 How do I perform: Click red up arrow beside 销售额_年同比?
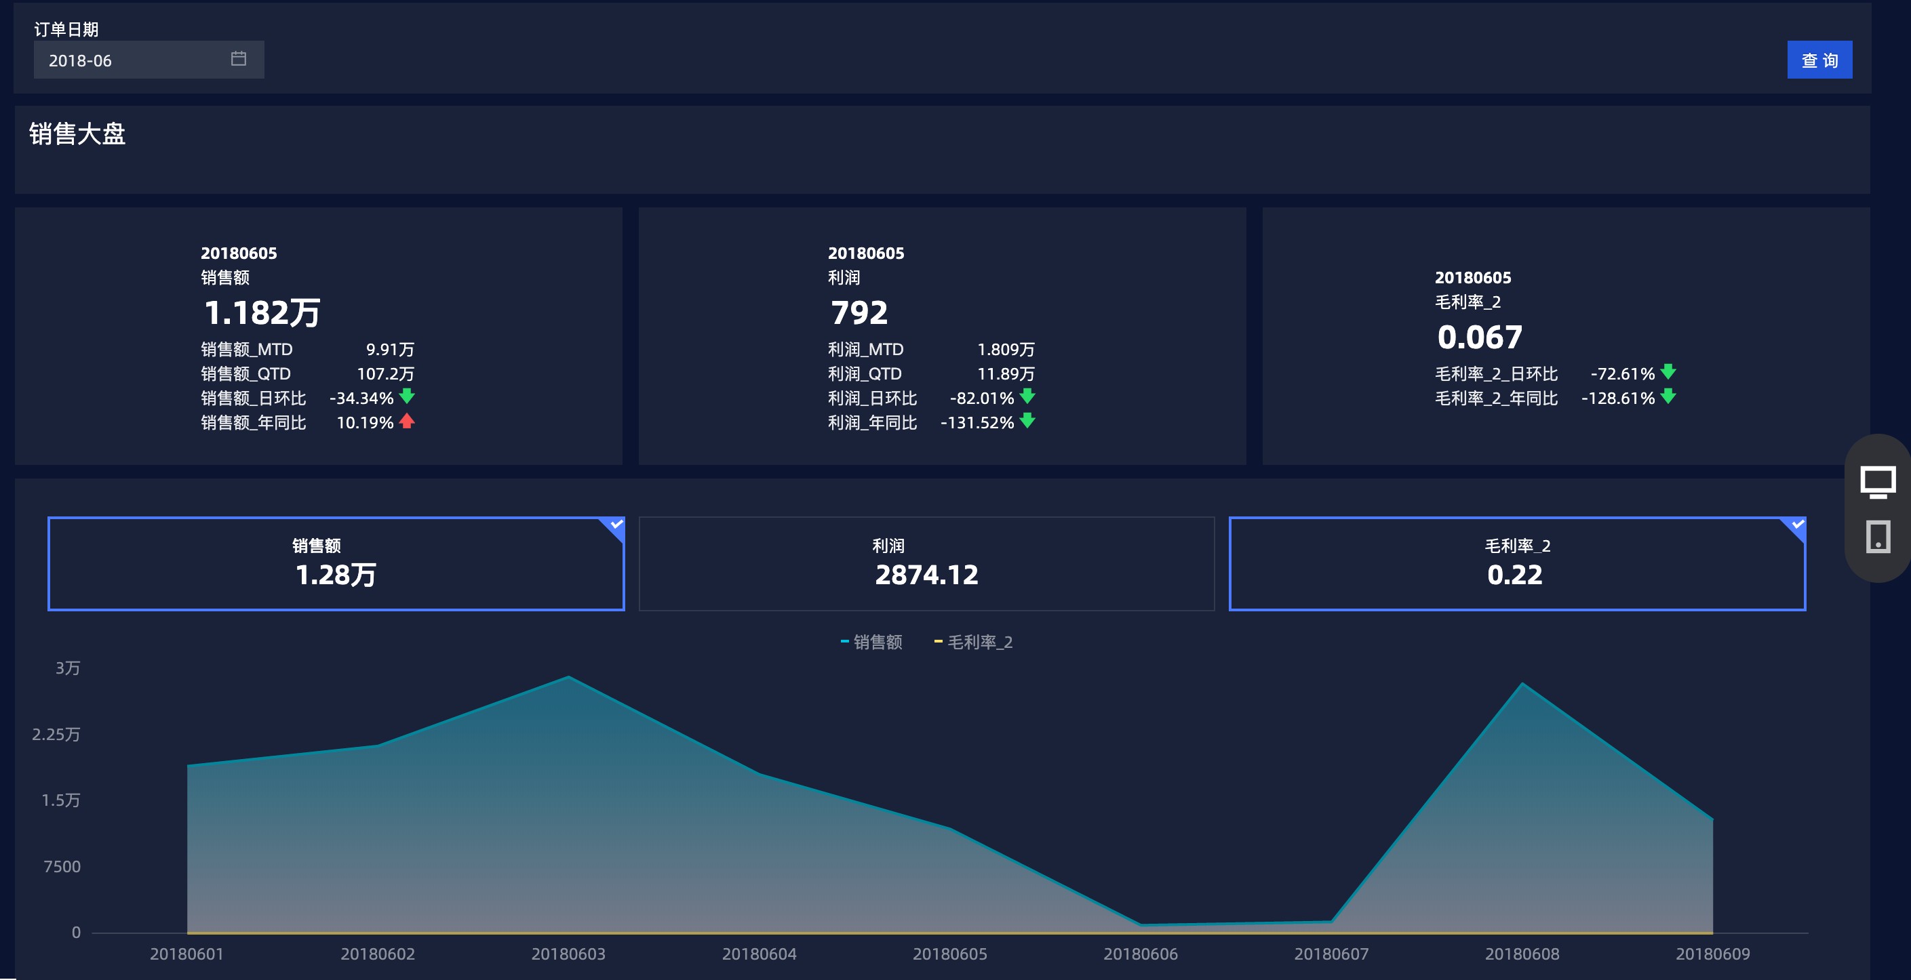[x=406, y=421]
